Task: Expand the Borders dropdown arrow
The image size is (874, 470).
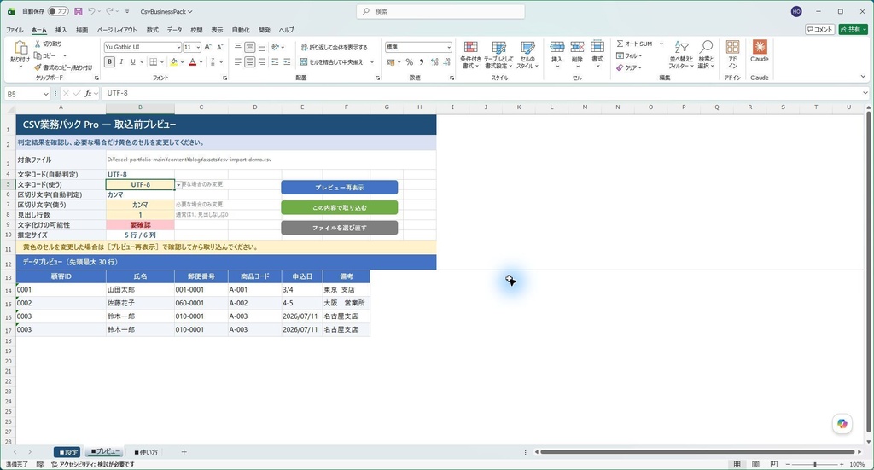Action: (x=161, y=61)
